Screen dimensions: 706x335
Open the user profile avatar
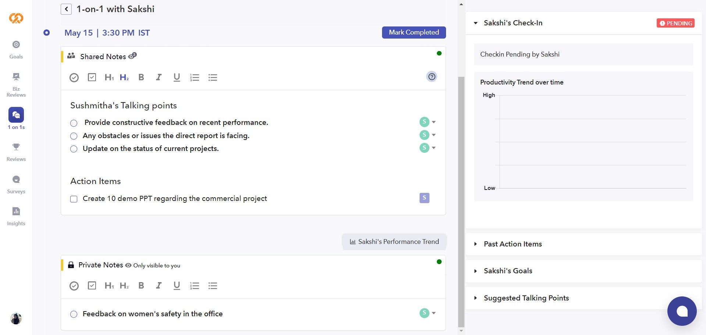16,318
